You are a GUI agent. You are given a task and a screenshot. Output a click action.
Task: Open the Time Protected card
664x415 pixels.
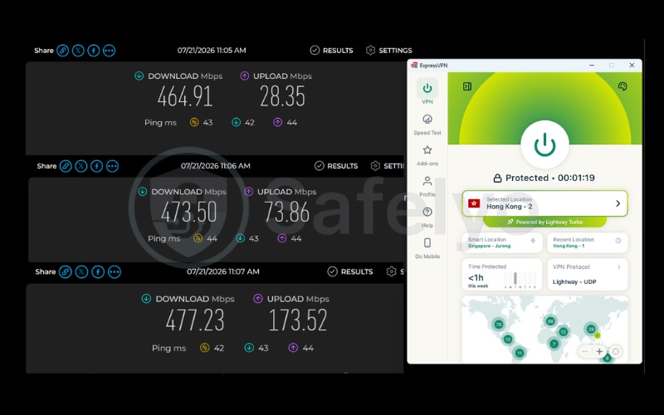click(502, 275)
